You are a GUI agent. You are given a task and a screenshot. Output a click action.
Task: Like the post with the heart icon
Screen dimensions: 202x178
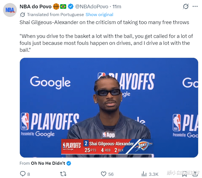click(x=103, y=174)
